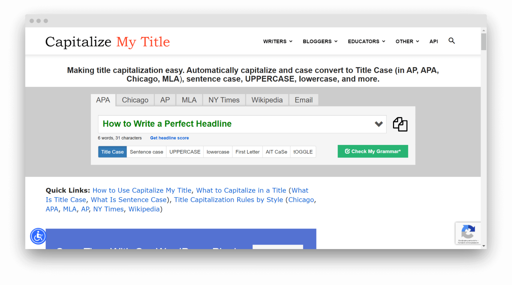
Task: Open the accessibility options icon
Action: [38, 236]
